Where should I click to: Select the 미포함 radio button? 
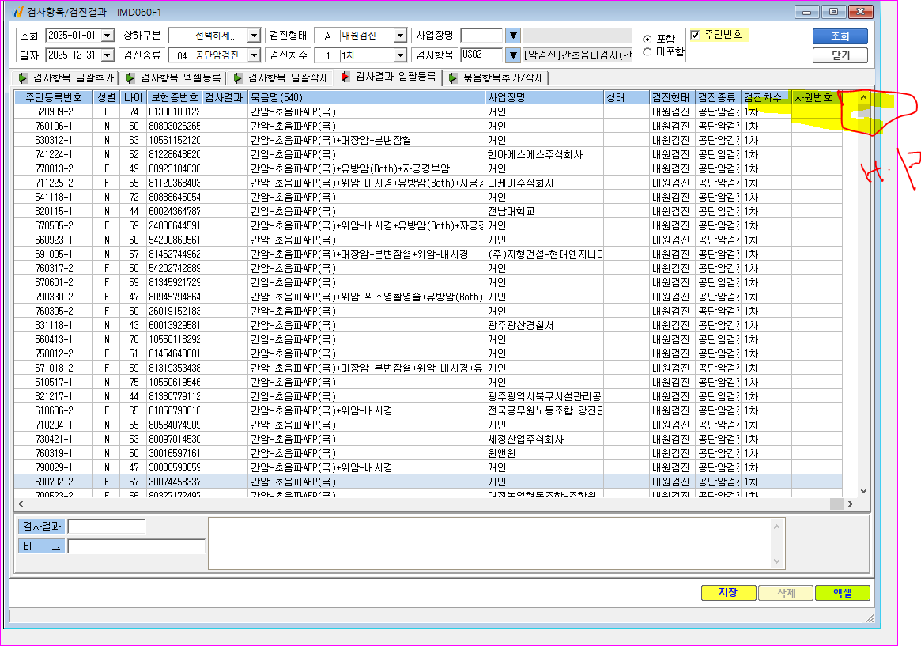click(x=647, y=51)
